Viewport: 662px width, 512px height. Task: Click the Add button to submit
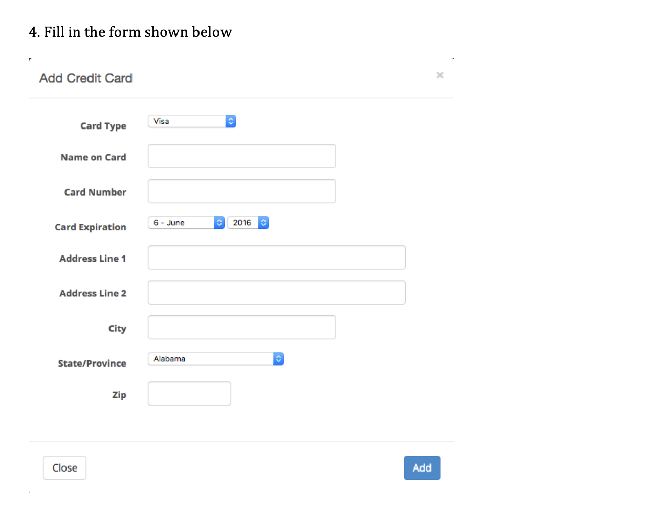(x=422, y=467)
